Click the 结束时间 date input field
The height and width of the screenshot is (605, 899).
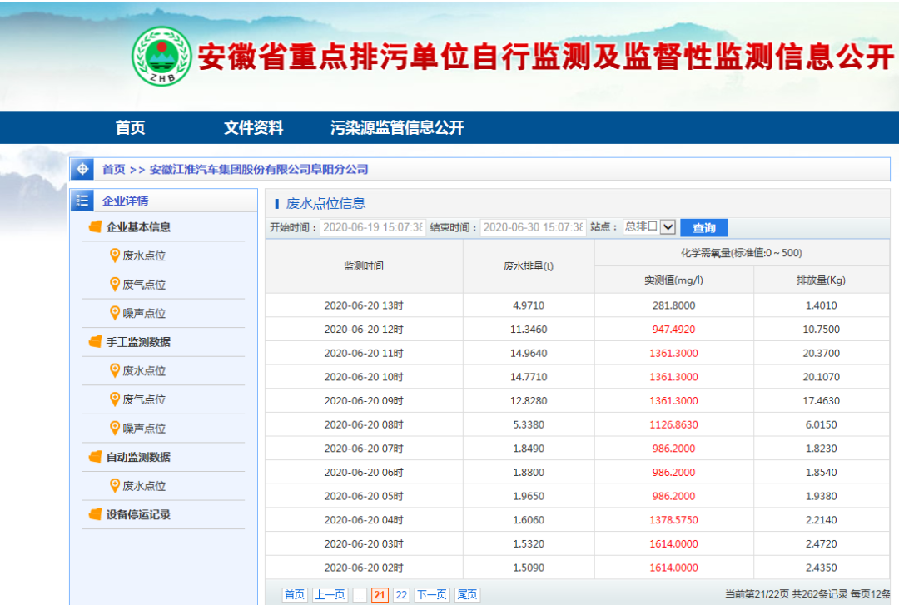coord(533,227)
